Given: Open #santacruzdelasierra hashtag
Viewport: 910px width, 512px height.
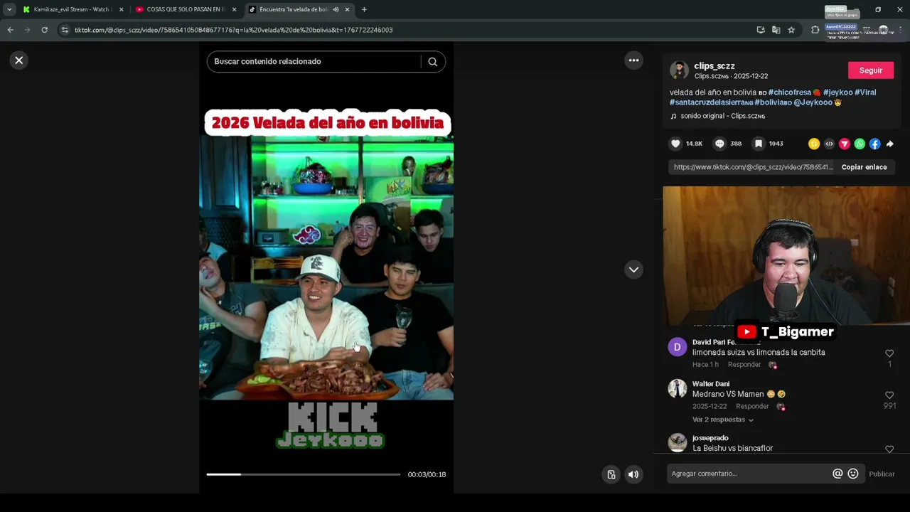Looking at the screenshot, I should [x=711, y=102].
